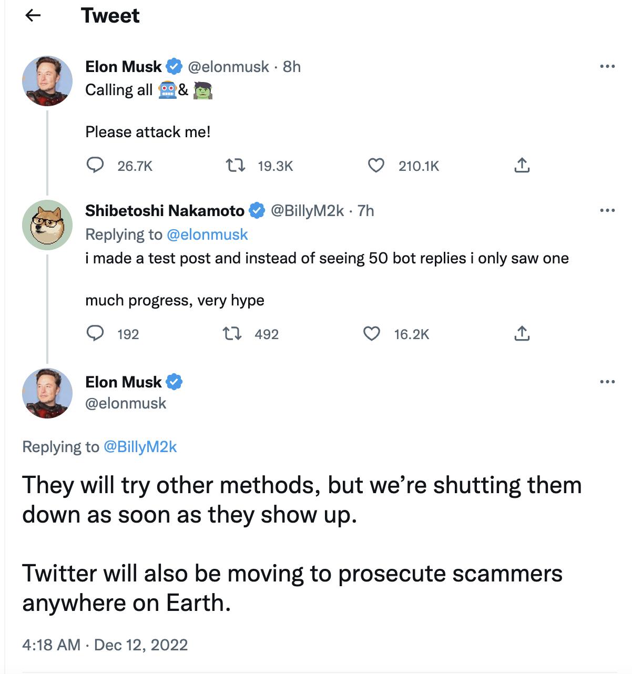Retweet Shibetoshi Nakamoto's test post tweet
Viewport: 632px width, 674px height.
click(x=232, y=334)
